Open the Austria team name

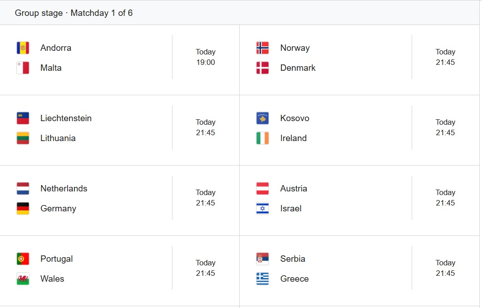pos(294,189)
